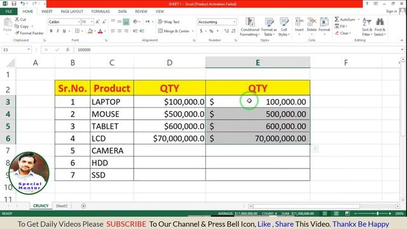The height and width of the screenshot is (229, 407).
Task: Click the Save icon in Quick Access Toolbar
Action: click(14, 4)
